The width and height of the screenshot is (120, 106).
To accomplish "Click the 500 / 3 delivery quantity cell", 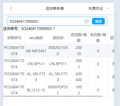I will pos(79,64).
